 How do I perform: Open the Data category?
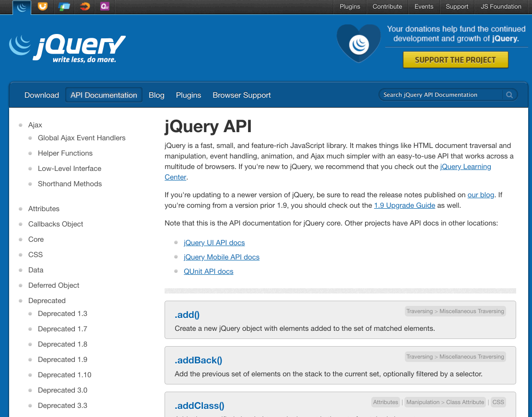[x=35, y=270]
